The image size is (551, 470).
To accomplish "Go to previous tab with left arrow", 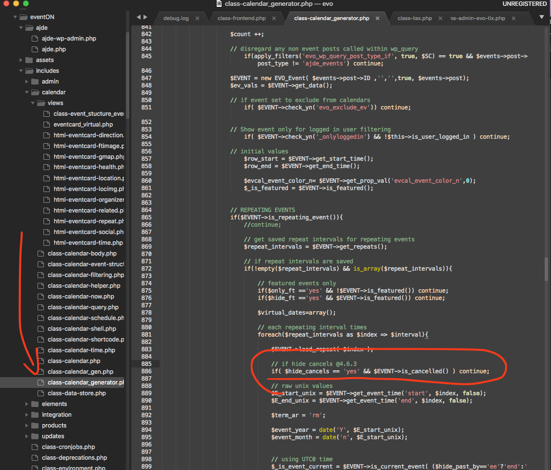I will tap(139, 17).
